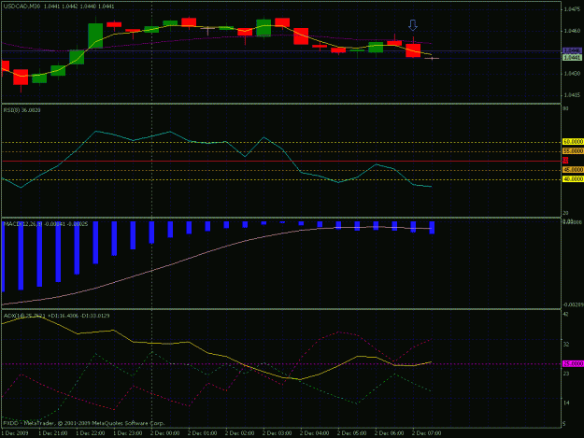This screenshot has height=438, width=584.
Task: Click the 42 value on ADX scale
Action: tap(565, 315)
